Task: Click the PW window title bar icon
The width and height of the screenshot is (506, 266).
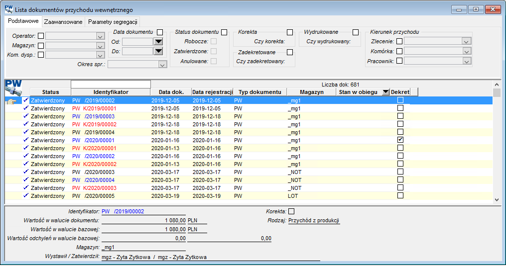Action: pyautogui.click(x=9, y=9)
